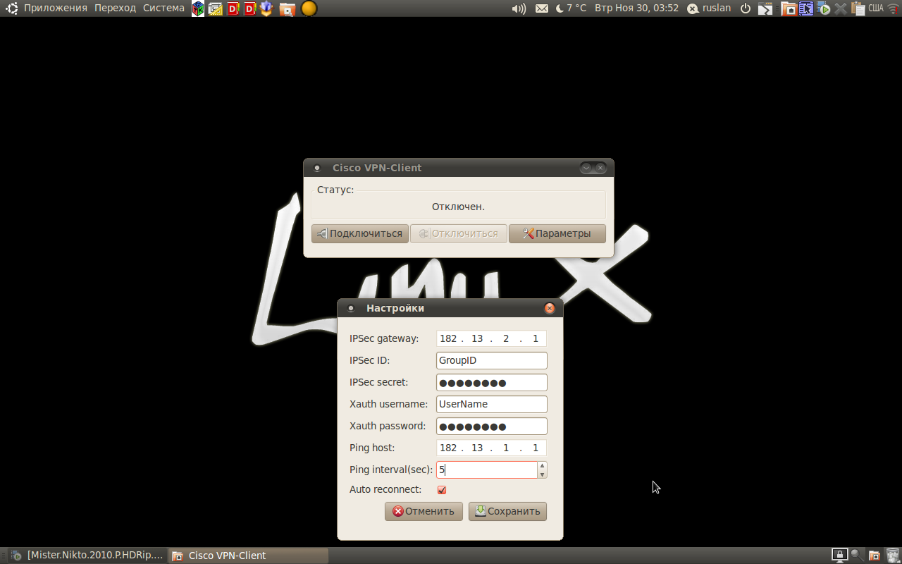
Task: Click second octet 13 of IPSec gateway
Action: (x=477, y=338)
